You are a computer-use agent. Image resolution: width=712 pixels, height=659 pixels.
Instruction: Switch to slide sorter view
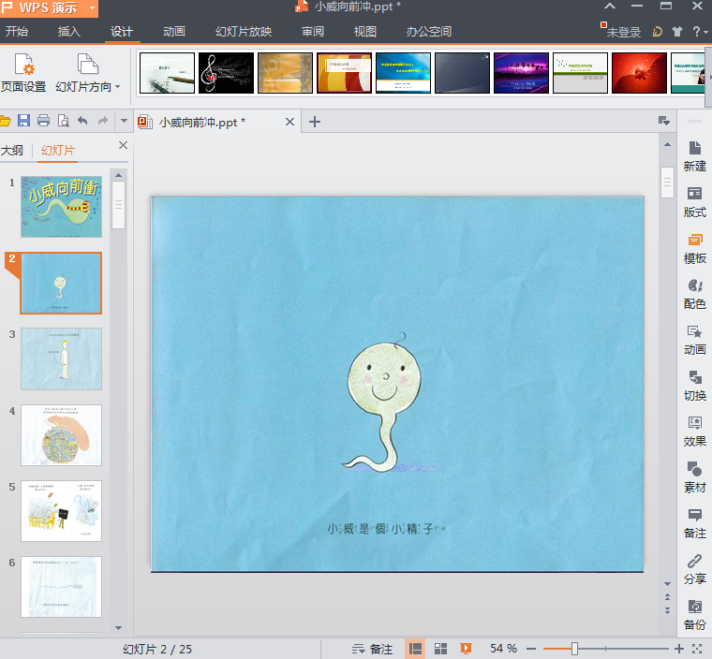click(440, 649)
